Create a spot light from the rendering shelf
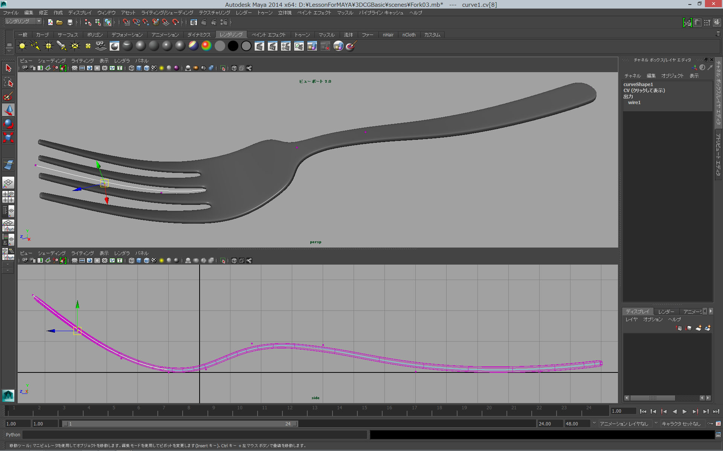 tap(61, 46)
